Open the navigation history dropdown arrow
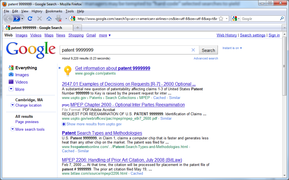The image size is (289, 180). click(22, 19)
